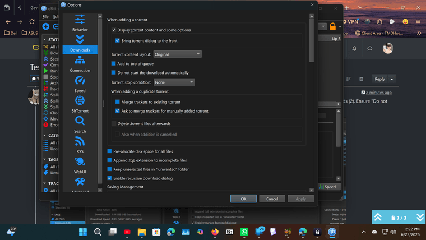Switch to the Speed tab in qBittorrent
The height and width of the screenshot is (240, 426).
coord(328,187)
